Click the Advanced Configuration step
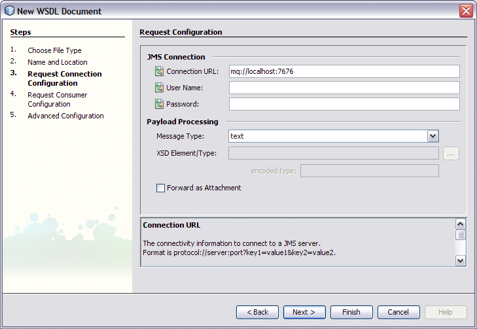 [65, 116]
